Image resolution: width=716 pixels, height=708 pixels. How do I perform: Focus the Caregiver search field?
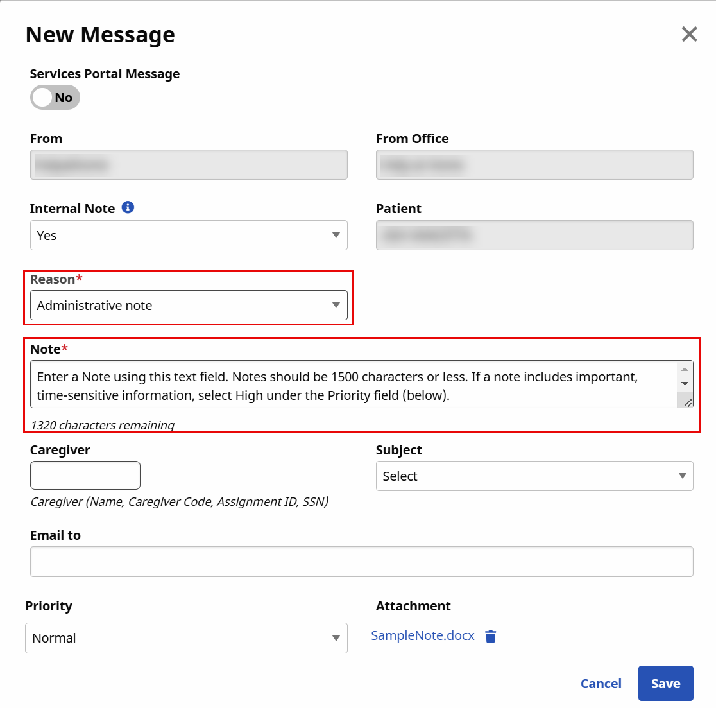85,476
